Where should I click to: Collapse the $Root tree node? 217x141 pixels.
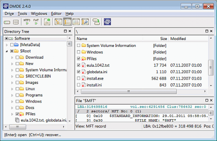7,51
